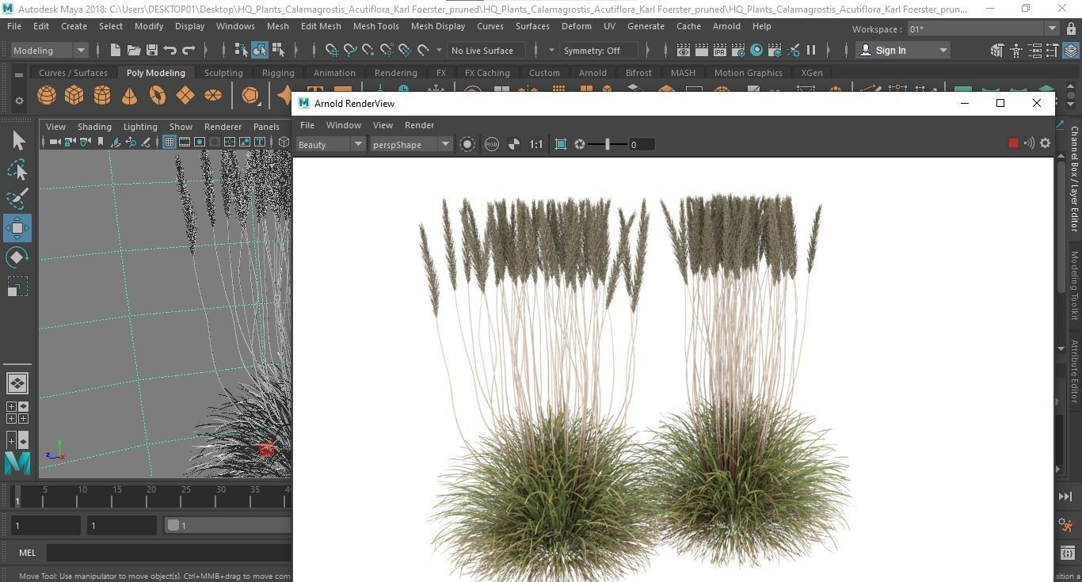Open the Mesh Tools menu

[375, 26]
